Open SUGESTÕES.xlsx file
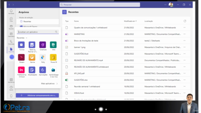Viewport: 201px width, 113px height. 81,80
